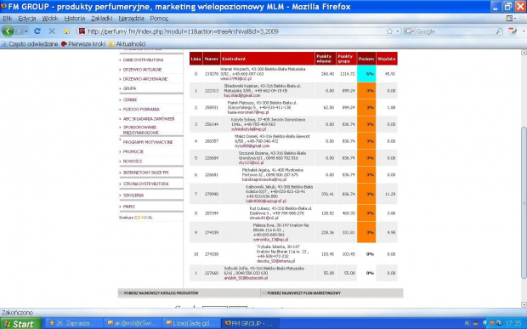Open PROGRAMY MOTYWACYJNE
The height and width of the screenshot is (329, 527).
pos(148,142)
